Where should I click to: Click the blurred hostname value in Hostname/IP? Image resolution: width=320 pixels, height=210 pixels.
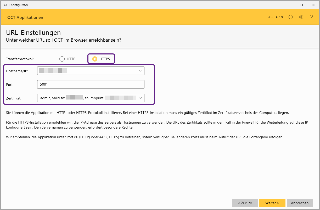[53, 71]
